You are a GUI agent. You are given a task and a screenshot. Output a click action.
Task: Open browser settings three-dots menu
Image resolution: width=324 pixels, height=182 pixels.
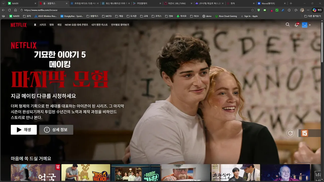[x=308, y=10]
